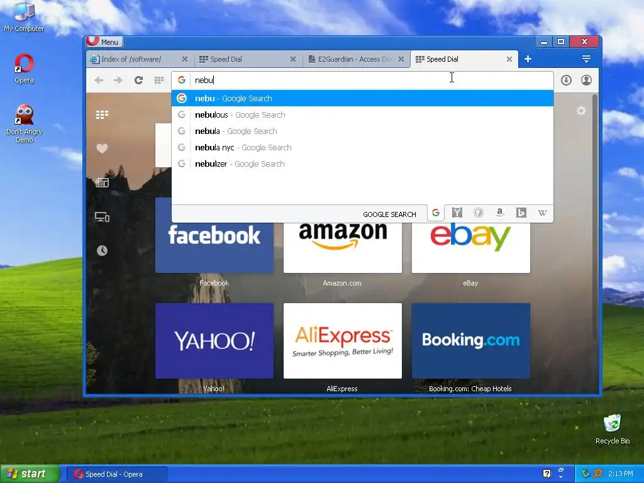Go forward with the forward arrow
This screenshot has height=483, width=644.
click(x=118, y=80)
